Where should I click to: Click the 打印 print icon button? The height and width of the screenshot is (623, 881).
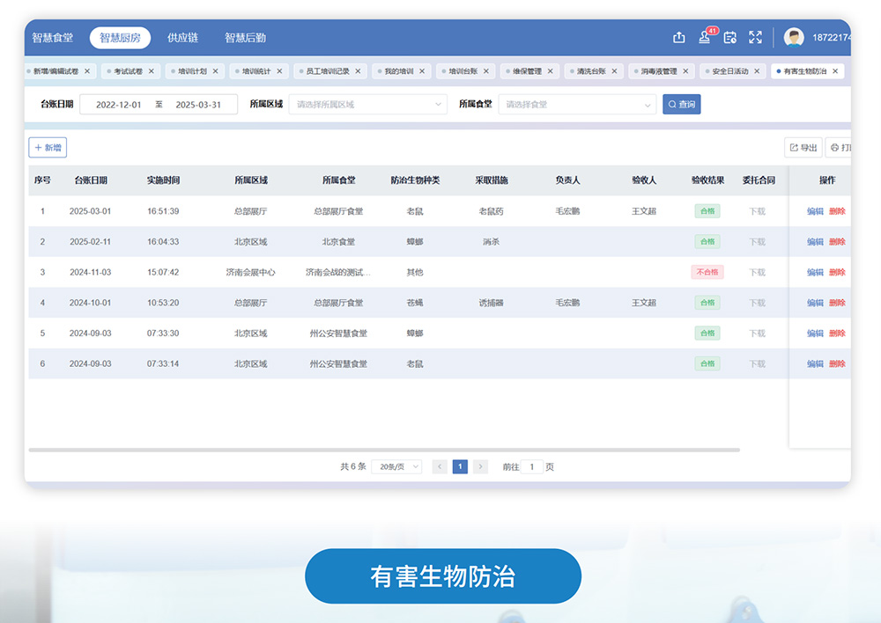coord(841,147)
